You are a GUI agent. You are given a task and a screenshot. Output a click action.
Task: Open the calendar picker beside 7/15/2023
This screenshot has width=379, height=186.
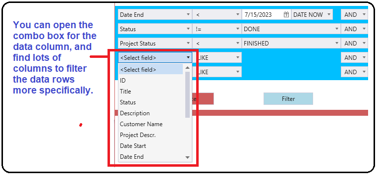(x=286, y=14)
